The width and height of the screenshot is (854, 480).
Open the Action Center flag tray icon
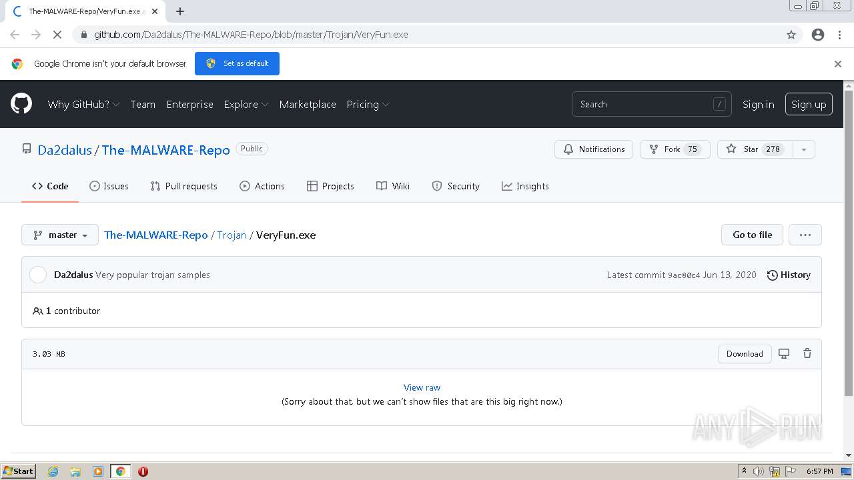coord(791,471)
